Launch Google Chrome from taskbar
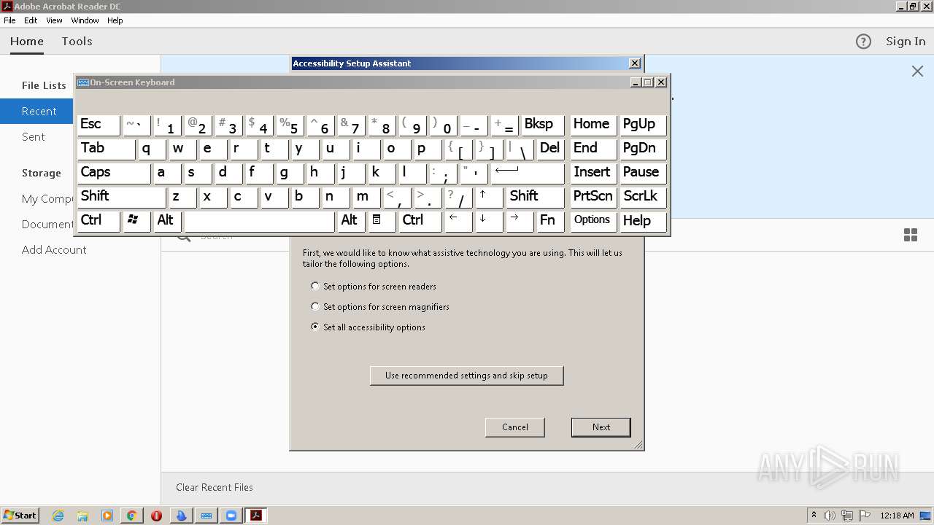934x525 pixels. [131, 516]
